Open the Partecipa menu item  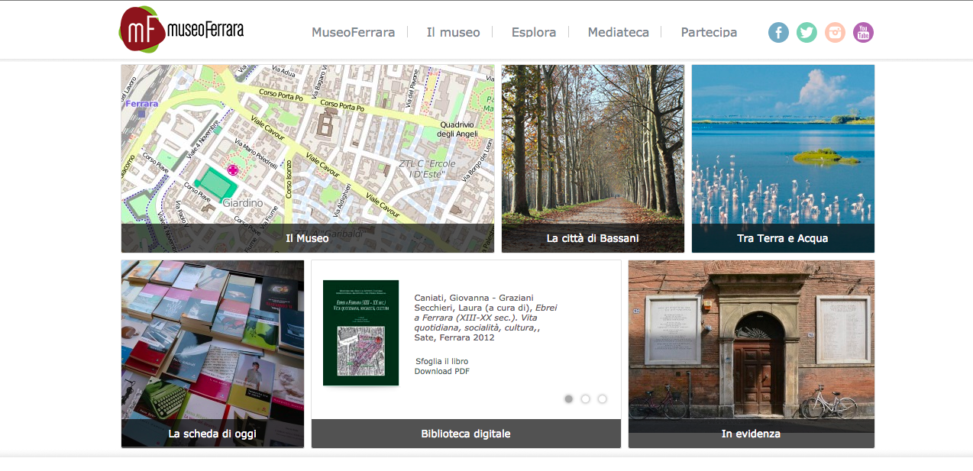(x=709, y=32)
